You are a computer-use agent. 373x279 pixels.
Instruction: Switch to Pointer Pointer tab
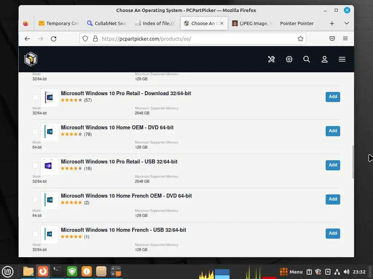(x=297, y=23)
